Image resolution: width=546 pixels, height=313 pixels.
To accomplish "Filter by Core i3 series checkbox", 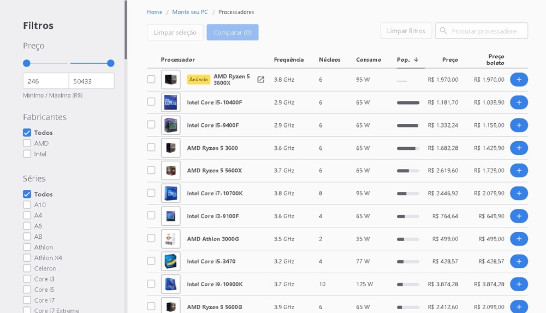I will [x=27, y=279].
